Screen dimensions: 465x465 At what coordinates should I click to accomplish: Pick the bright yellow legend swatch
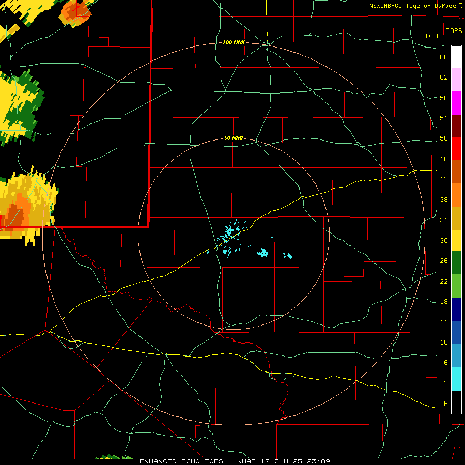456,241
